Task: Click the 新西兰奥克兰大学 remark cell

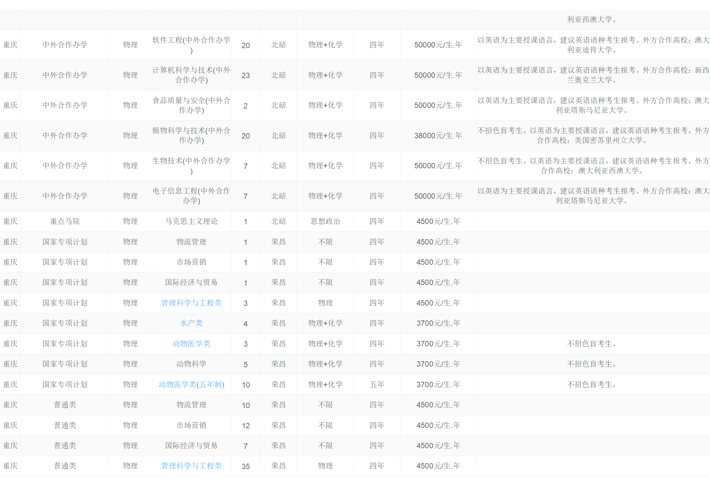Action: pos(593,75)
